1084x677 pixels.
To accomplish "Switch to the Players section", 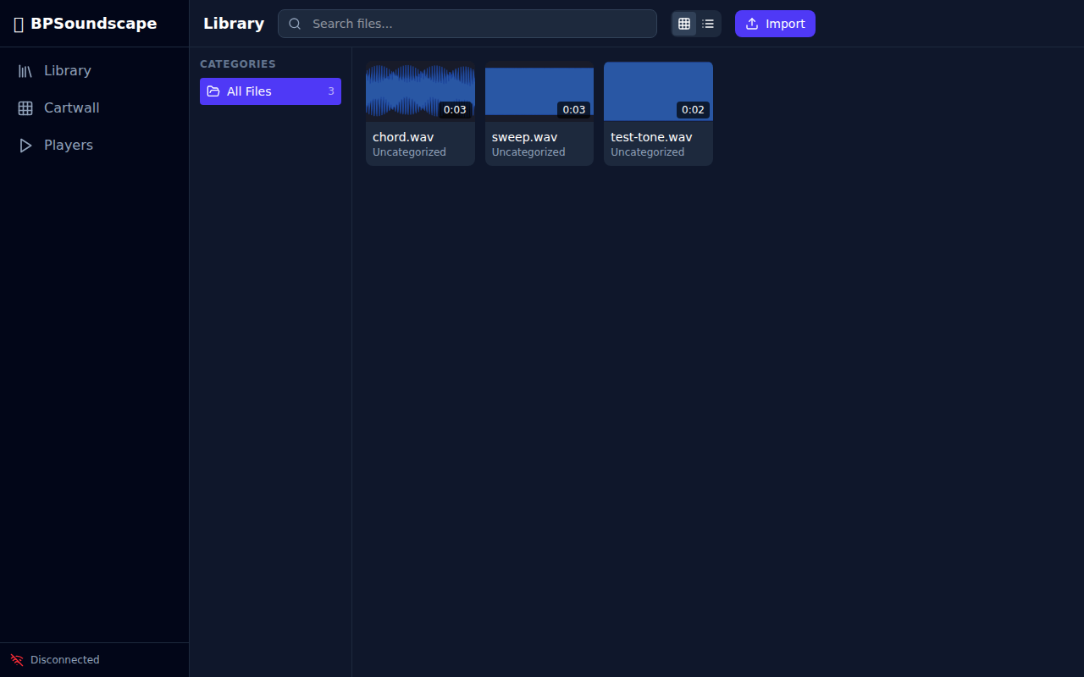I will pyautogui.click(x=68, y=145).
